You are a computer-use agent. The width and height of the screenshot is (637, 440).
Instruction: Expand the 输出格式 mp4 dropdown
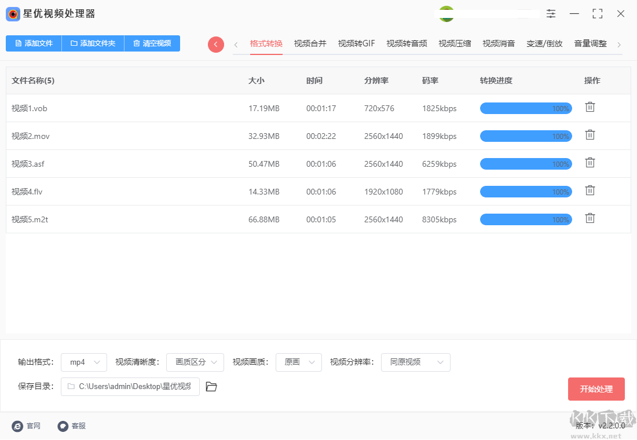pos(84,362)
